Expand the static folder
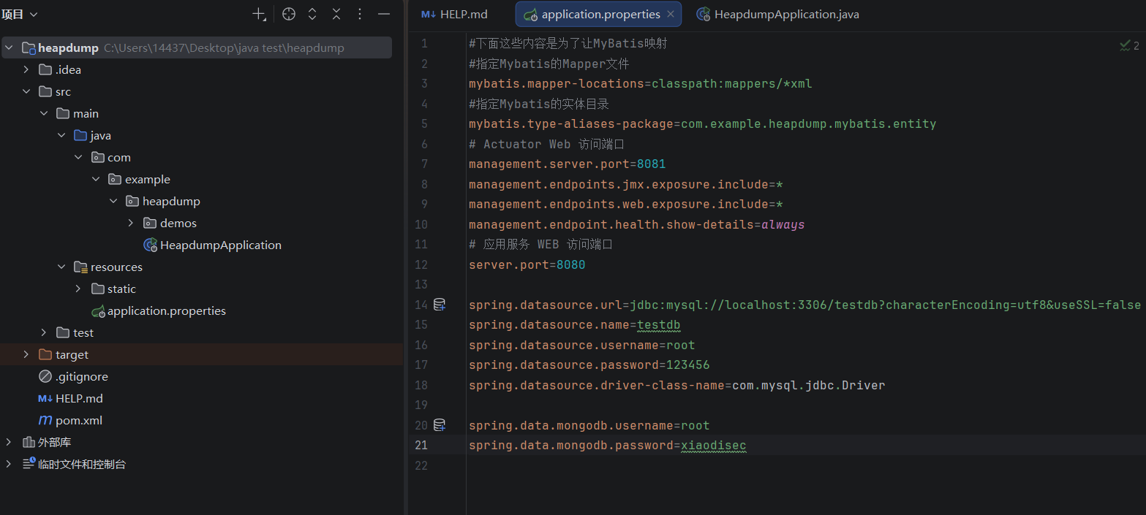Screen dimensions: 1146x515 [79, 289]
